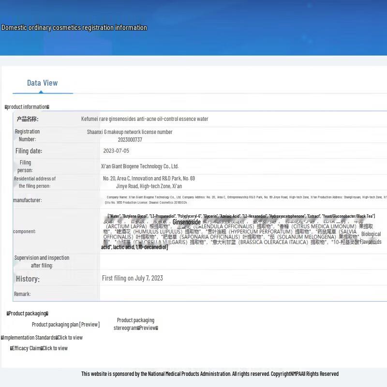Click the Supervision and inspection after filing label
This screenshot has height=387, width=387.
[x=42, y=262]
